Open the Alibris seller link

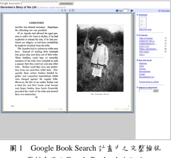tap(141, 66)
